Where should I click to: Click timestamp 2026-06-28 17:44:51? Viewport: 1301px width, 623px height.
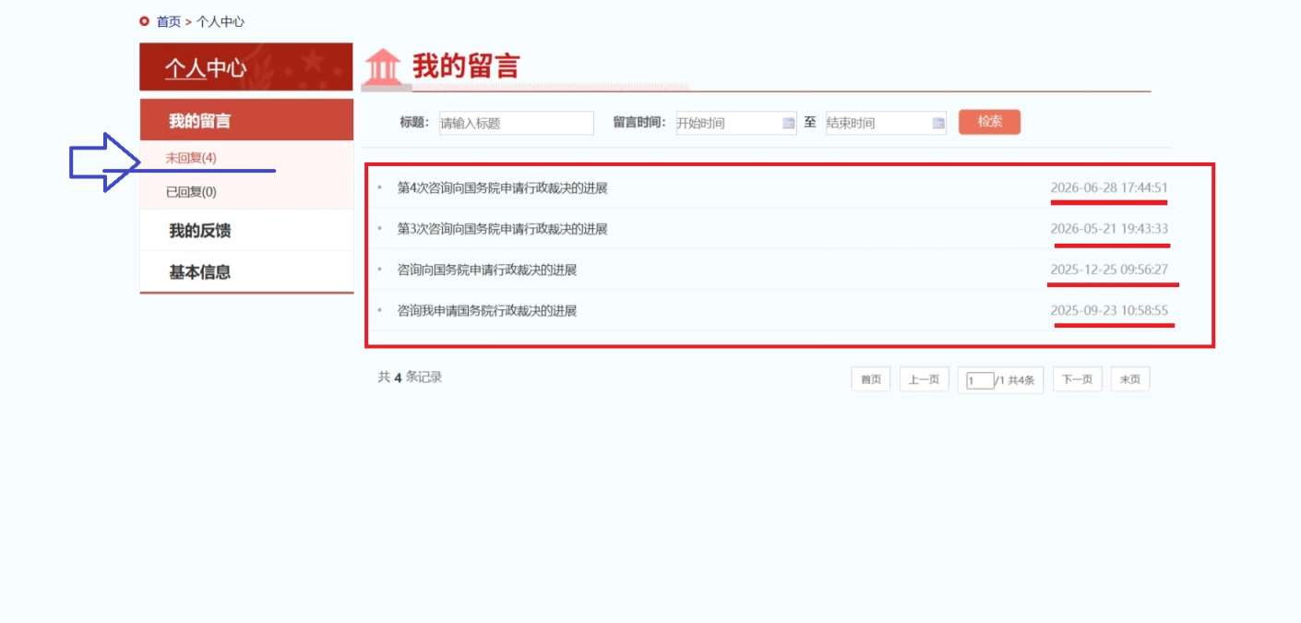[x=1109, y=187]
